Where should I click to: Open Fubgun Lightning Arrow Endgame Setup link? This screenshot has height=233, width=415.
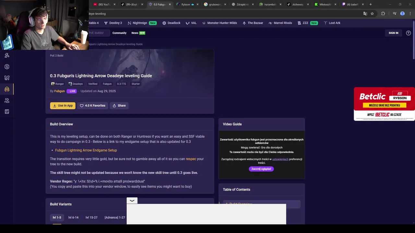point(86,150)
